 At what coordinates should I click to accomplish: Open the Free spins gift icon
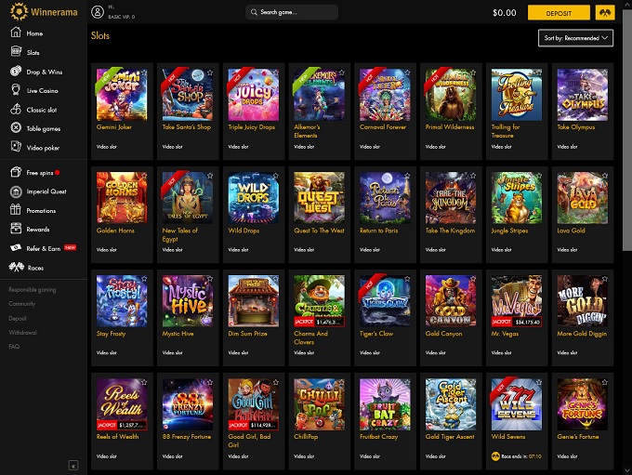click(x=16, y=172)
